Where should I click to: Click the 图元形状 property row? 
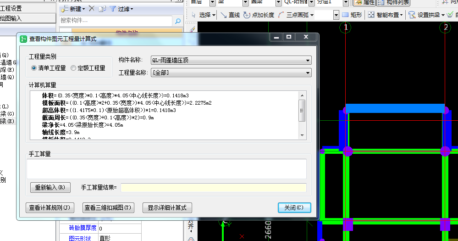(x=101, y=238)
